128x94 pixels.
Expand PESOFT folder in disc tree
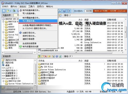(x=3, y=32)
